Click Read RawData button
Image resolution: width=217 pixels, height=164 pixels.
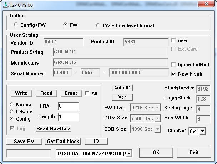pyautogui.click(x=54, y=129)
